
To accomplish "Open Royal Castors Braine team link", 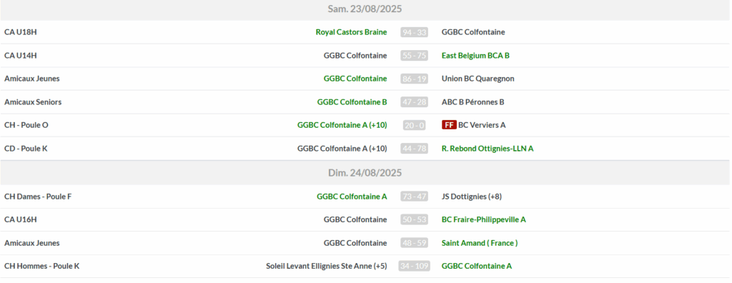I will coord(351,32).
